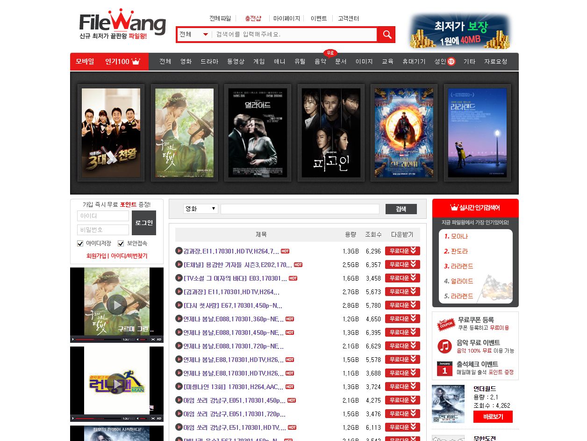This screenshot has width=587, height=441.
Task: Click the January calendar icon for 출석체크
Action: [x=444, y=369]
